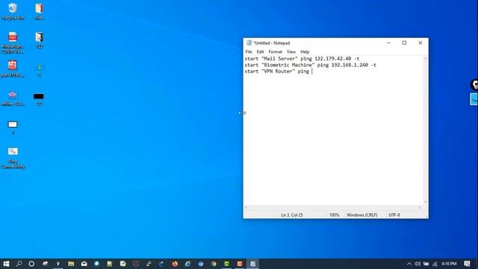This screenshot has width=478, height=269.
Task: Open the battery status tray icon
Action: (426, 264)
